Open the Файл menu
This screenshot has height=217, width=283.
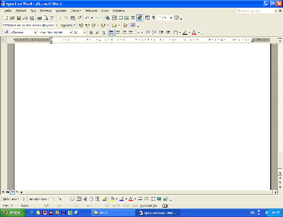(8, 10)
